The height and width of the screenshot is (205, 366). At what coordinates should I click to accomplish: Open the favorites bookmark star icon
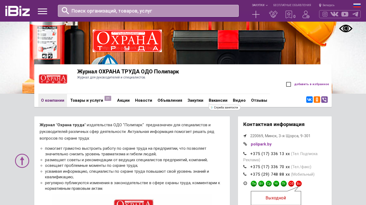289,14
